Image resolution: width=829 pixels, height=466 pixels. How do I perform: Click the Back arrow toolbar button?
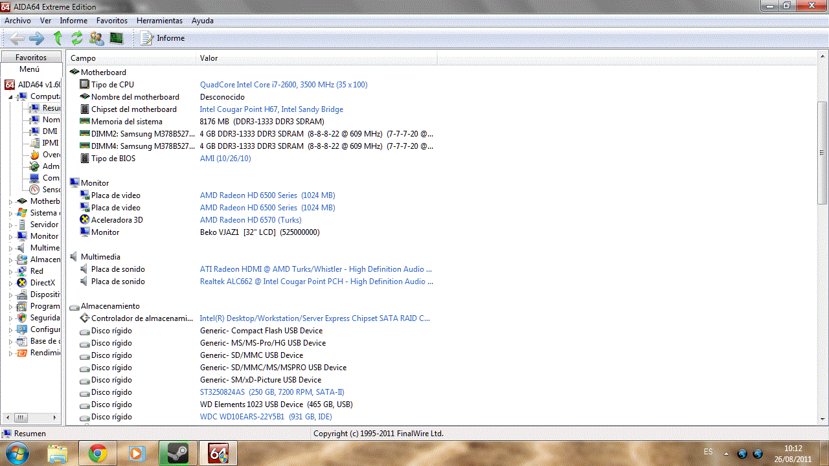pyautogui.click(x=17, y=38)
